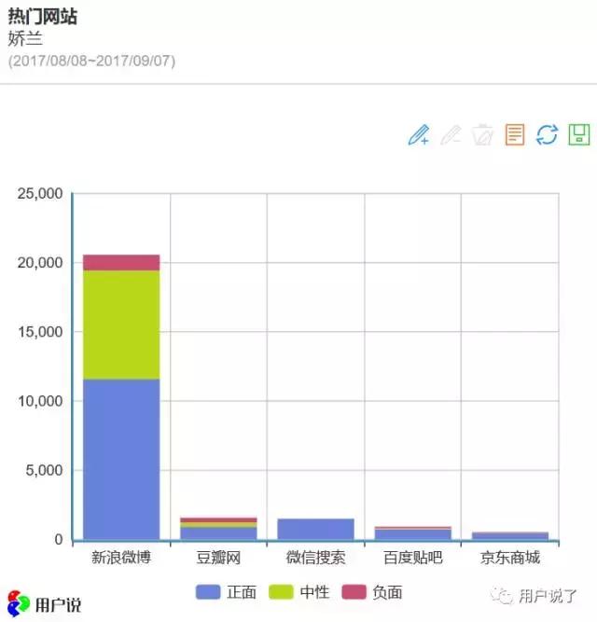This screenshot has height=622, width=597.
Task: Open the data view document icon
Action: point(515,135)
